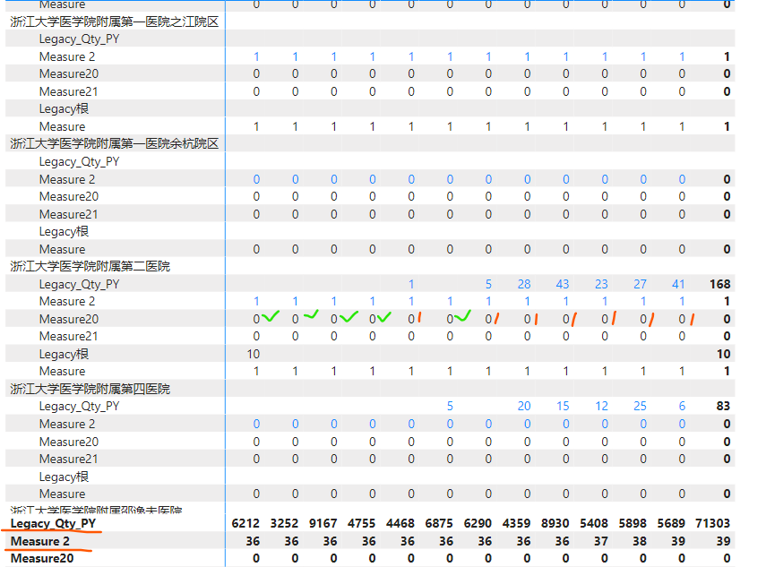Select the 浙江大学医学院附属第一医院之江院区 row header

click(x=115, y=22)
